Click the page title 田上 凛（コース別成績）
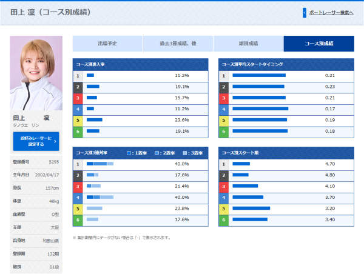 click(50, 12)
